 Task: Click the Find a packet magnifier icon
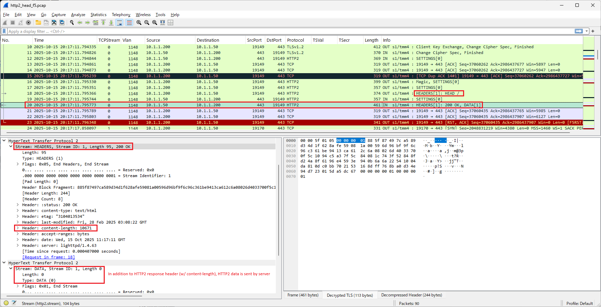tap(72, 23)
